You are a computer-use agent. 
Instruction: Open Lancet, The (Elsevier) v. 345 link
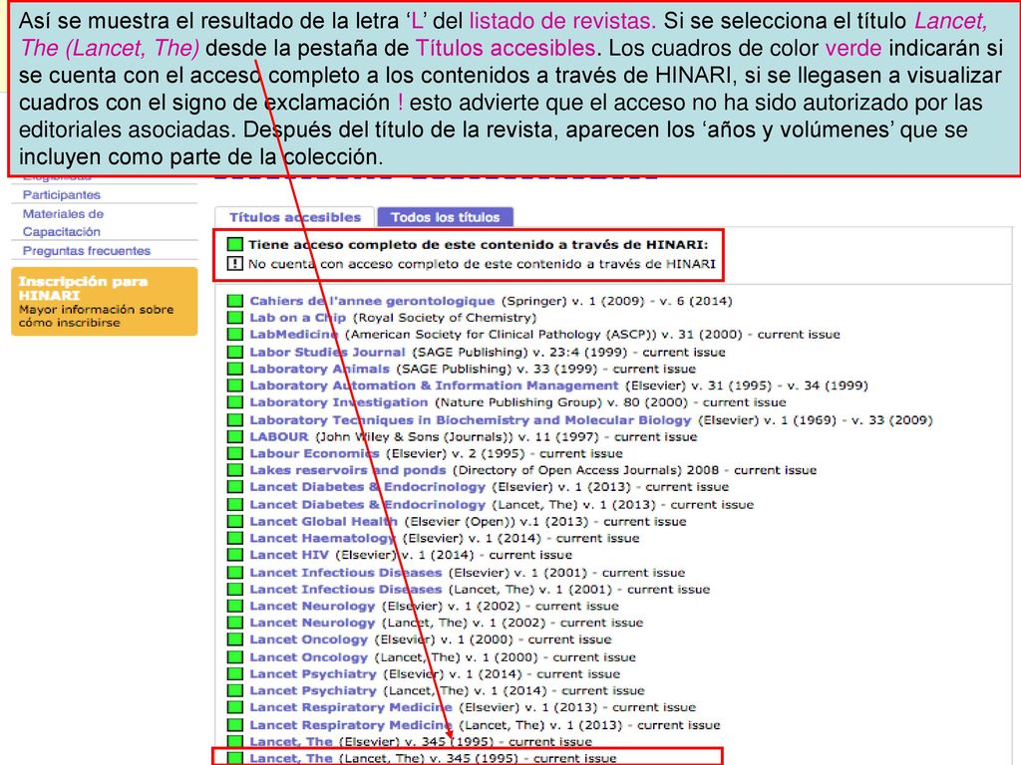coord(291,741)
